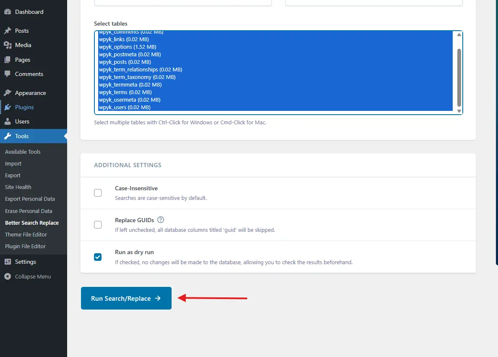Click the Media library icon

(x=8, y=45)
